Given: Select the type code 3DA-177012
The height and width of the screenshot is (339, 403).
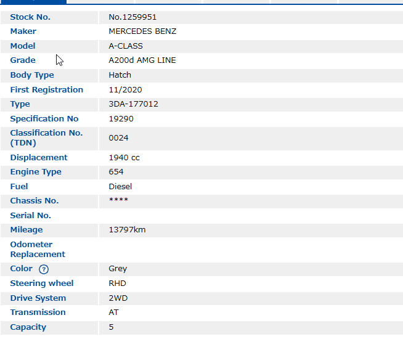Looking at the screenshot, I should [x=133, y=104].
